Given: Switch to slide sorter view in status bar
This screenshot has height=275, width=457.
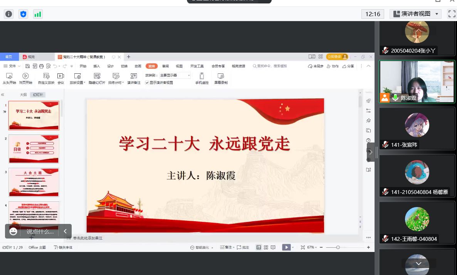Looking at the screenshot, I should pos(266,247).
